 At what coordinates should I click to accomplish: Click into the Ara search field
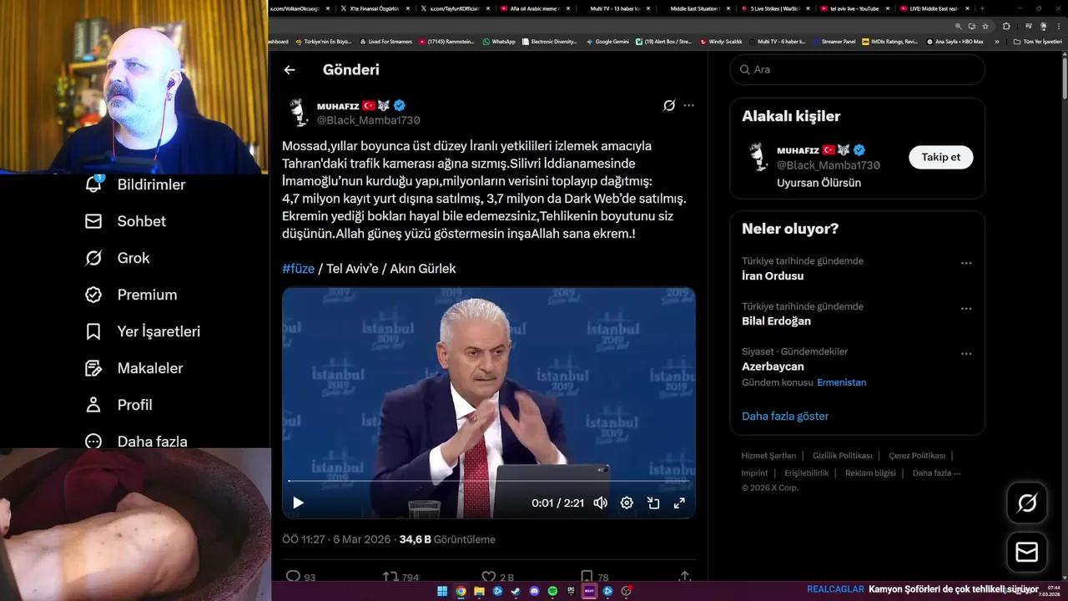(858, 69)
